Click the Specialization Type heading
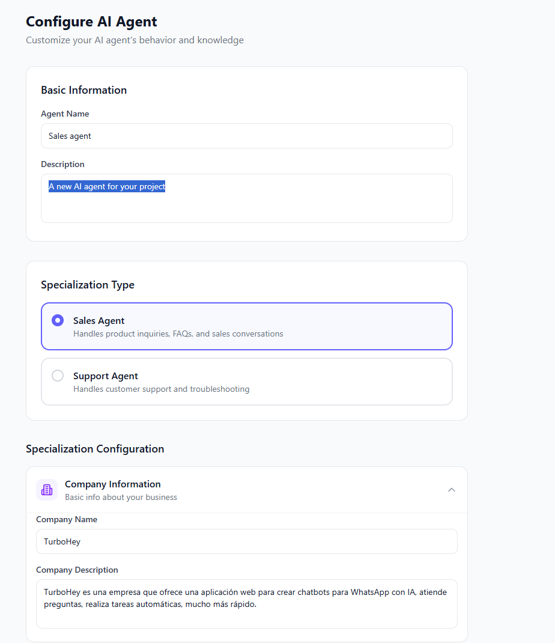The image size is (555, 643). tap(88, 285)
